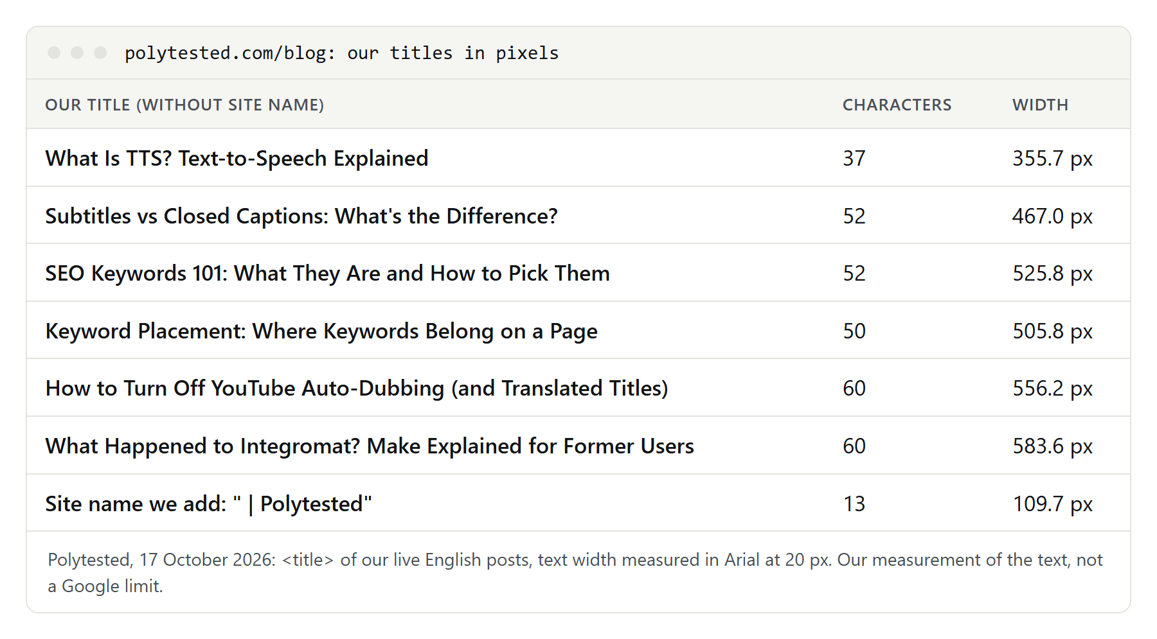This screenshot has width=1157, height=639.
Task: Click the WIDTH column header
Action: pos(1040,105)
